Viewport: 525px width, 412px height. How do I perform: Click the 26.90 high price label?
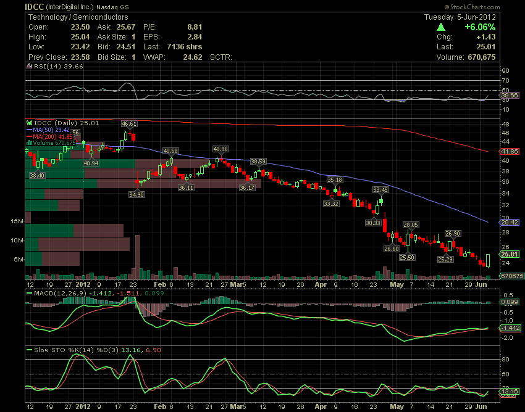click(453, 233)
